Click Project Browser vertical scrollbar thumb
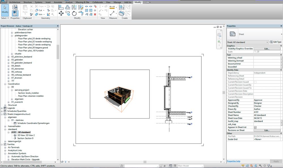The width and height of the screenshot is (283, 168). 58,52
